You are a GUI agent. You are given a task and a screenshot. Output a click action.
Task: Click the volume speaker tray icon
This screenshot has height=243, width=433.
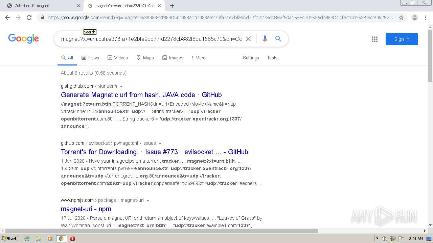385,239
